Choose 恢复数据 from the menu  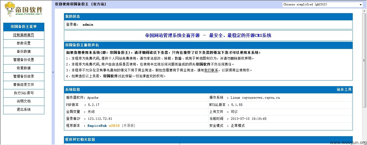coord(24,68)
